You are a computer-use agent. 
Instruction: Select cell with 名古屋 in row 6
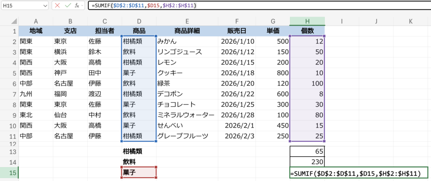coord(70,83)
